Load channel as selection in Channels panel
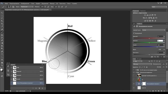The width and height of the screenshot is (168, 94). coord(33,88)
